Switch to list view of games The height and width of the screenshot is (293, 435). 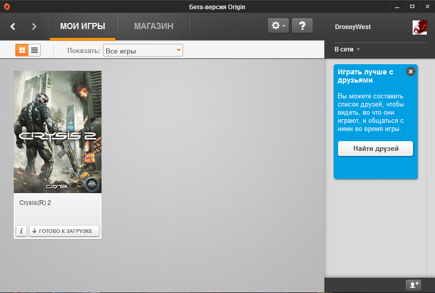tap(34, 50)
